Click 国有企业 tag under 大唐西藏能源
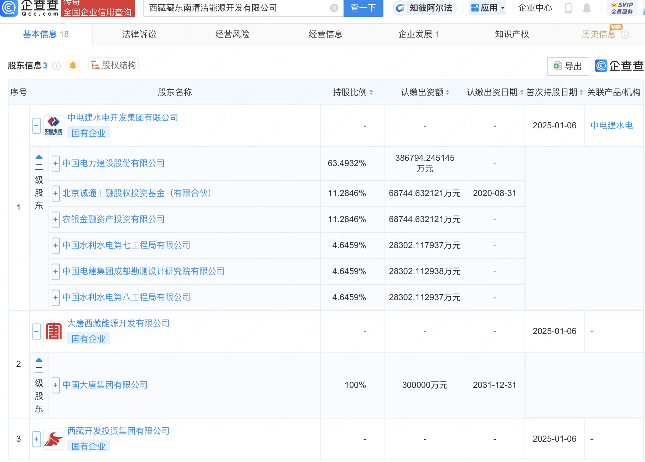This screenshot has width=645, height=462. [x=88, y=339]
